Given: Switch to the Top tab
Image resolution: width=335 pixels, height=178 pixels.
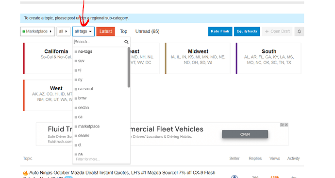Looking at the screenshot, I should [x=123, y=32].
